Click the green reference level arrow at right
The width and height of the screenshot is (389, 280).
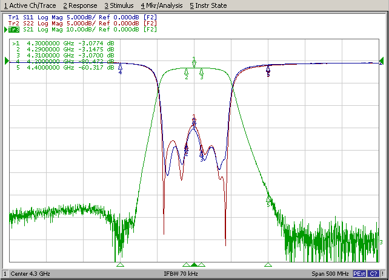pos(381,60)
